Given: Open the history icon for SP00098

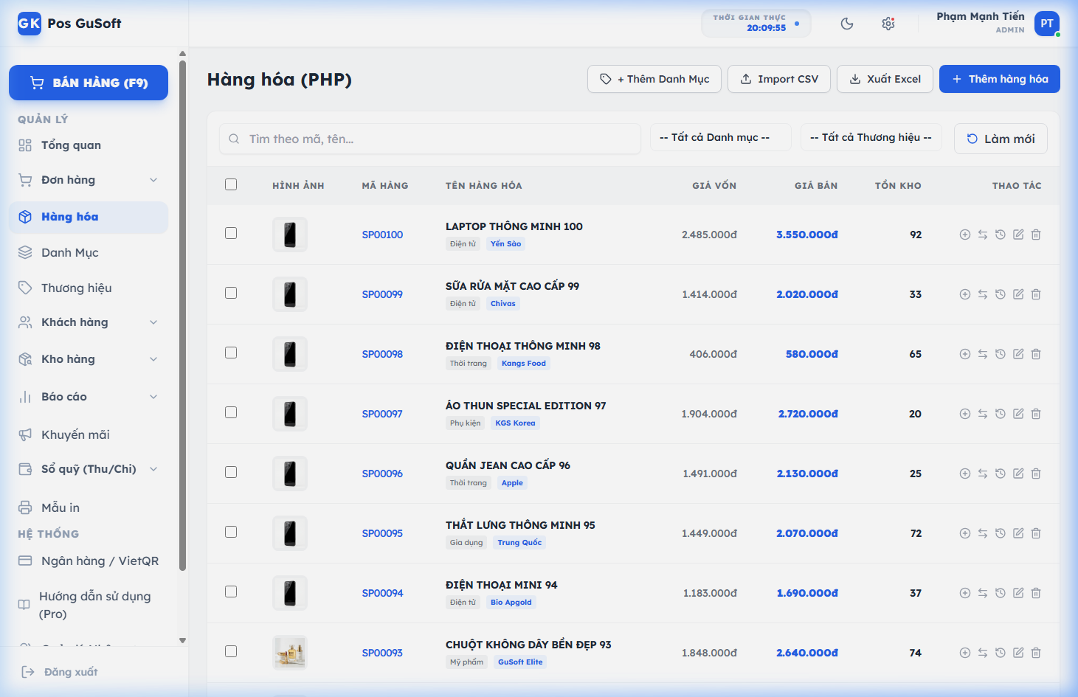Looking at the screenshot, I should point(1001,354).
